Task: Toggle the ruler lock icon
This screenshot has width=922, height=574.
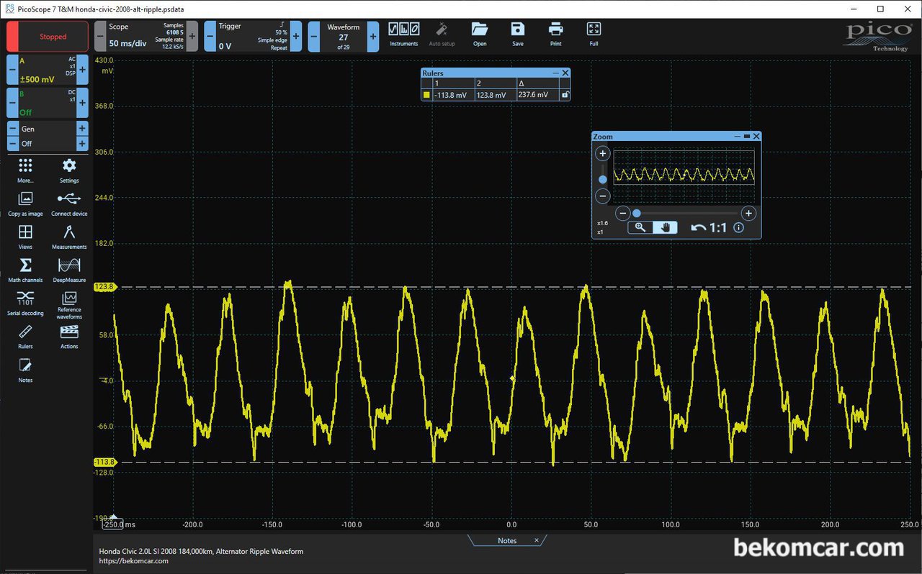Action: click(565, 94)
